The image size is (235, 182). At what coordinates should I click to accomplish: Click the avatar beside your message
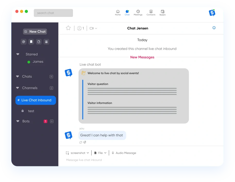tap(69, 135)
